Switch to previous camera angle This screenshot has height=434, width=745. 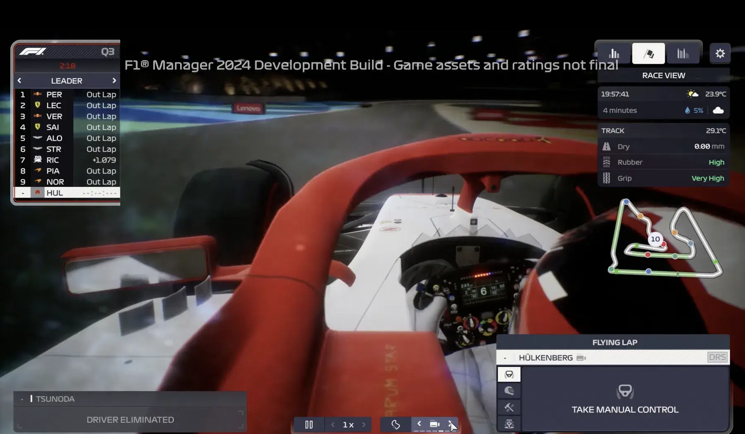point(419,424)
